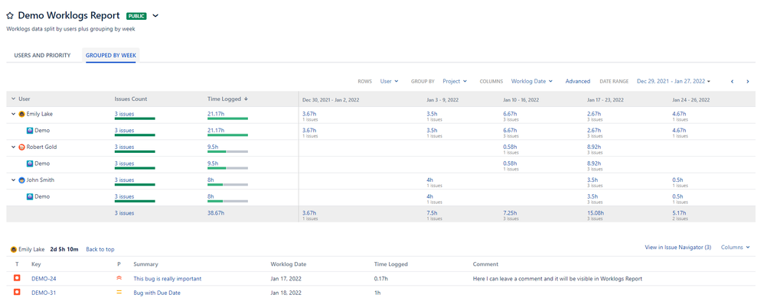Click Demo project icon under John Smith
Screen dimensions: 764x298
coord(30,196)
